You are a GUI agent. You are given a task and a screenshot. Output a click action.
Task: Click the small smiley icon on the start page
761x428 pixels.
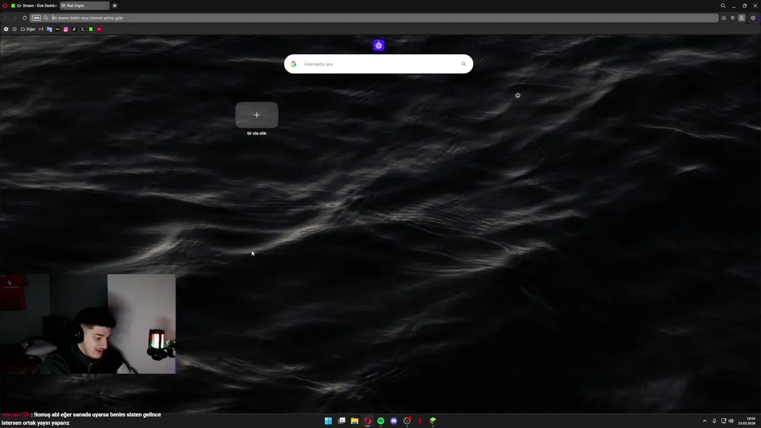tap(518, 95)
